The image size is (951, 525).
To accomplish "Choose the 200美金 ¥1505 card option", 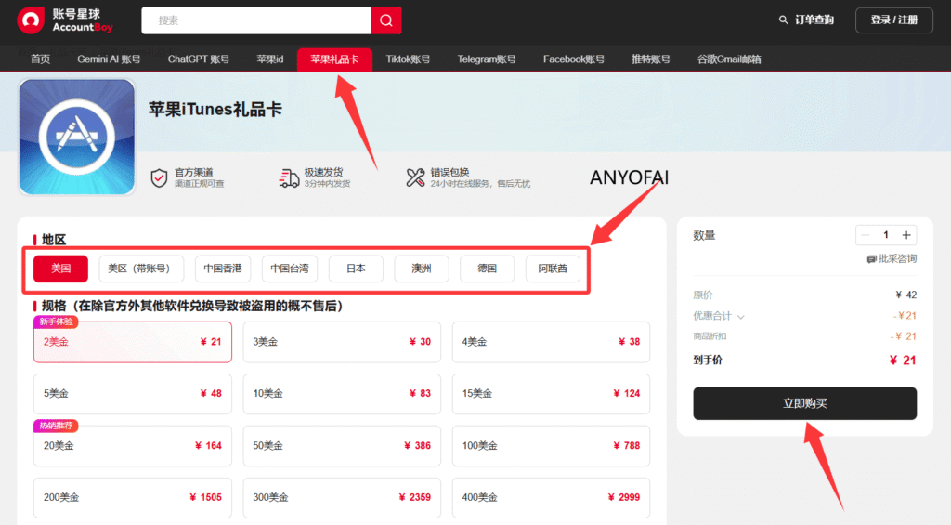I will [x=133, y=497].
